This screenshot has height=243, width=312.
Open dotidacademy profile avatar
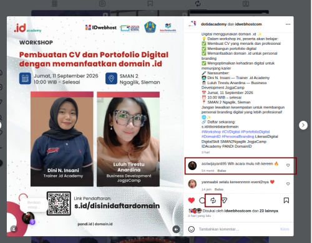point(192,24)
